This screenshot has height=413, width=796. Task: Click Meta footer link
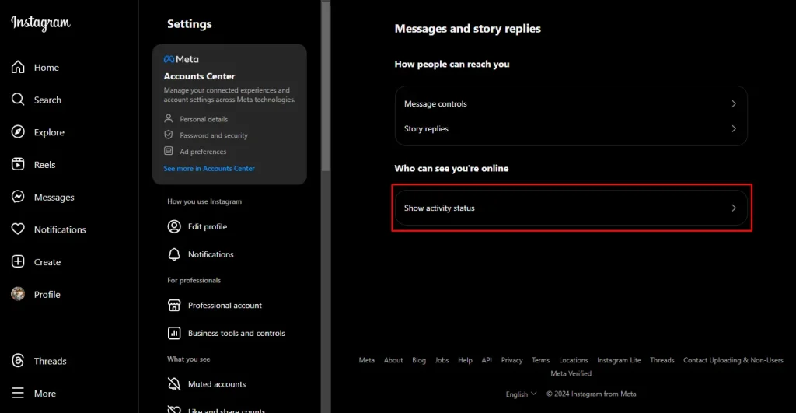coord(367,360)
